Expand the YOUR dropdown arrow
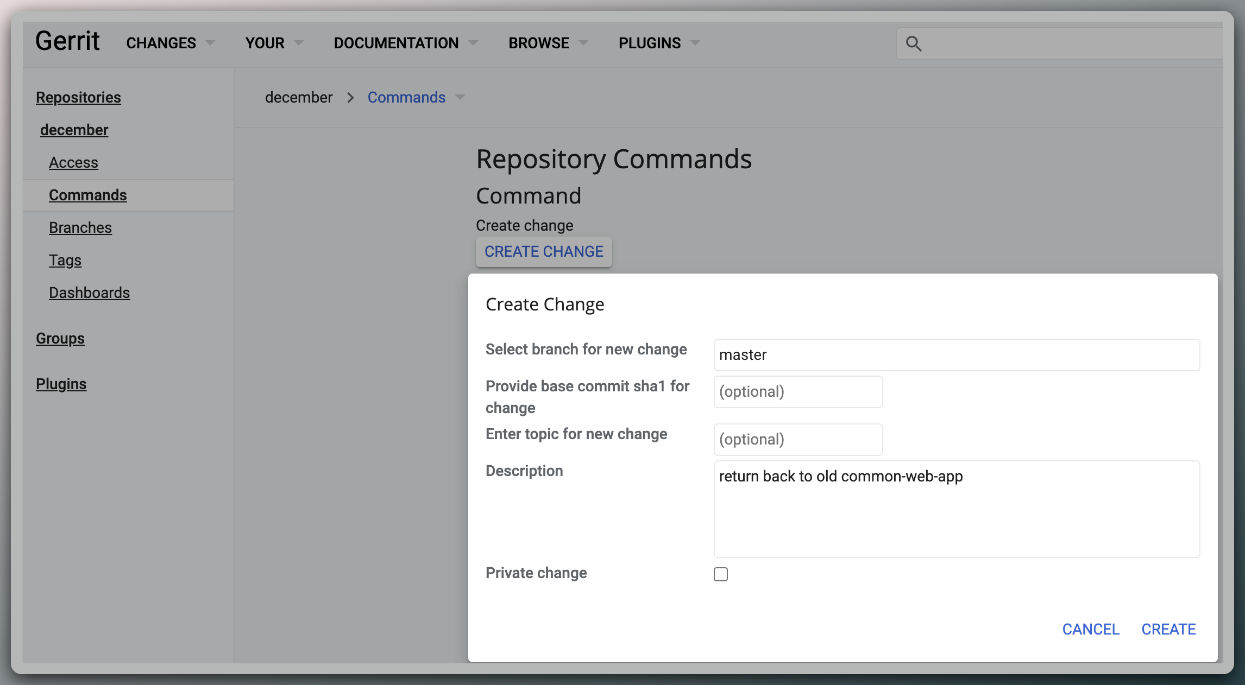This screenshot has width=1245, height=685. pos(298,43)
